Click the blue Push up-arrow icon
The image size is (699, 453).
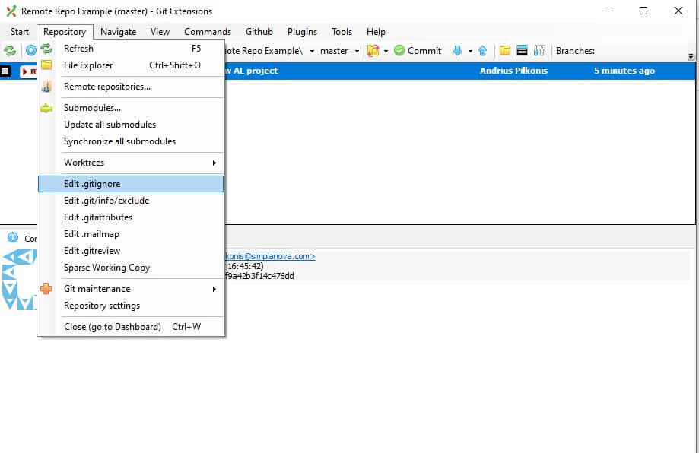pyautogui.click(x=482, y=51)
